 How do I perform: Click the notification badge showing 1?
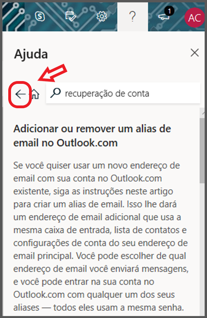point(169,11)
